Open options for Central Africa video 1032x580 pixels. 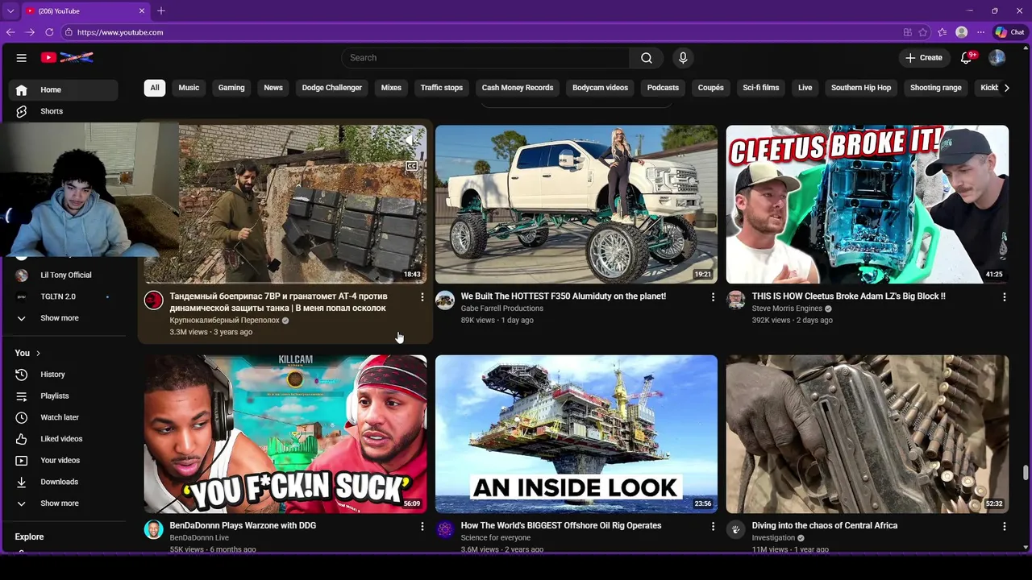pyautogui.click(x=1004, y=526)
